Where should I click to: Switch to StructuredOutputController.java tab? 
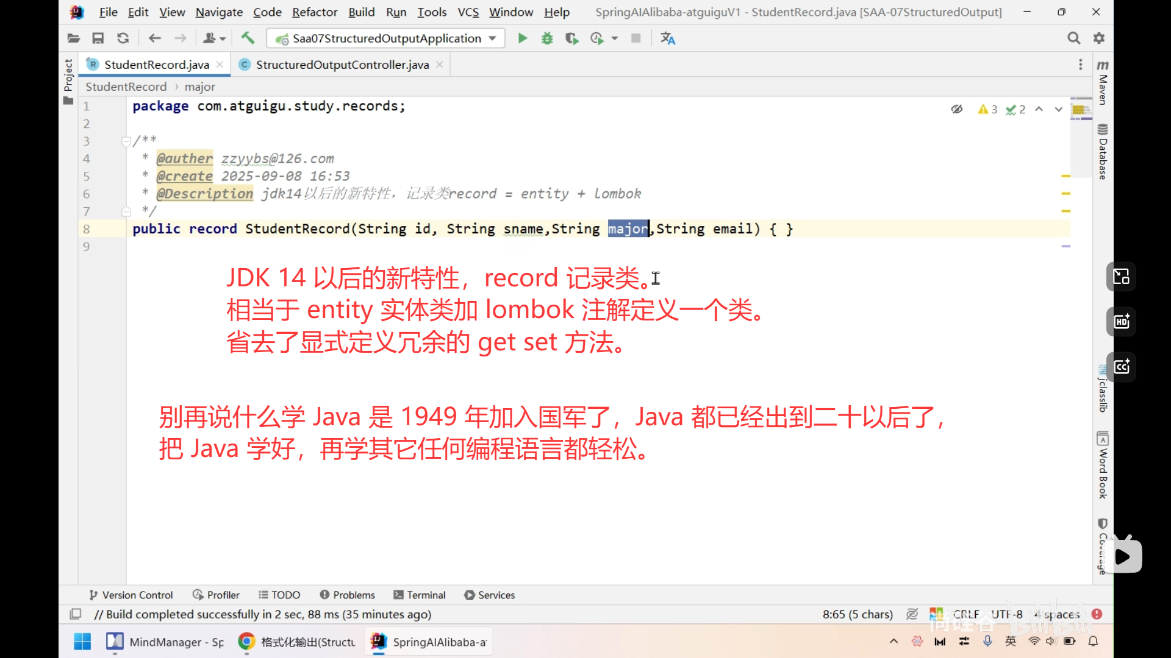342,65
